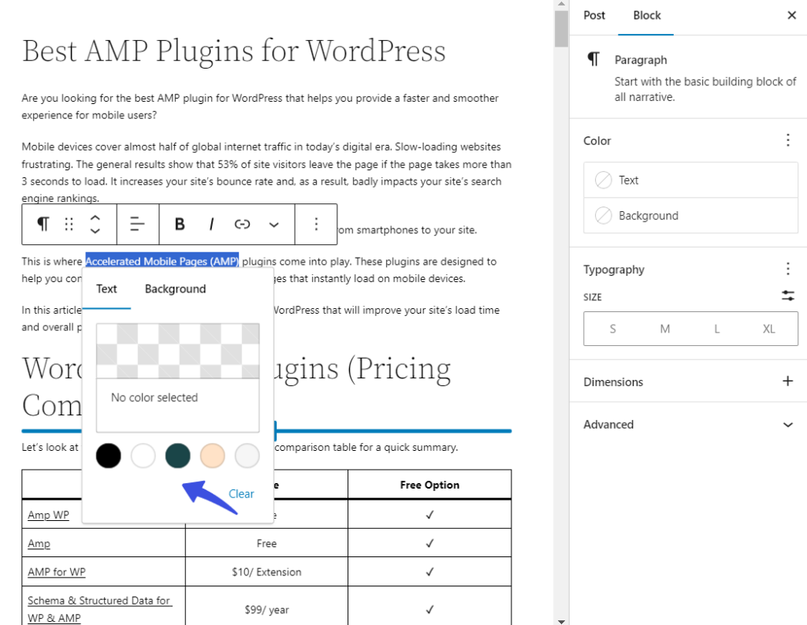This screenshot has height=625, width=807.
Task: Choose the peach color swatch
Action: pyautogui.click(x=212, y=456)
